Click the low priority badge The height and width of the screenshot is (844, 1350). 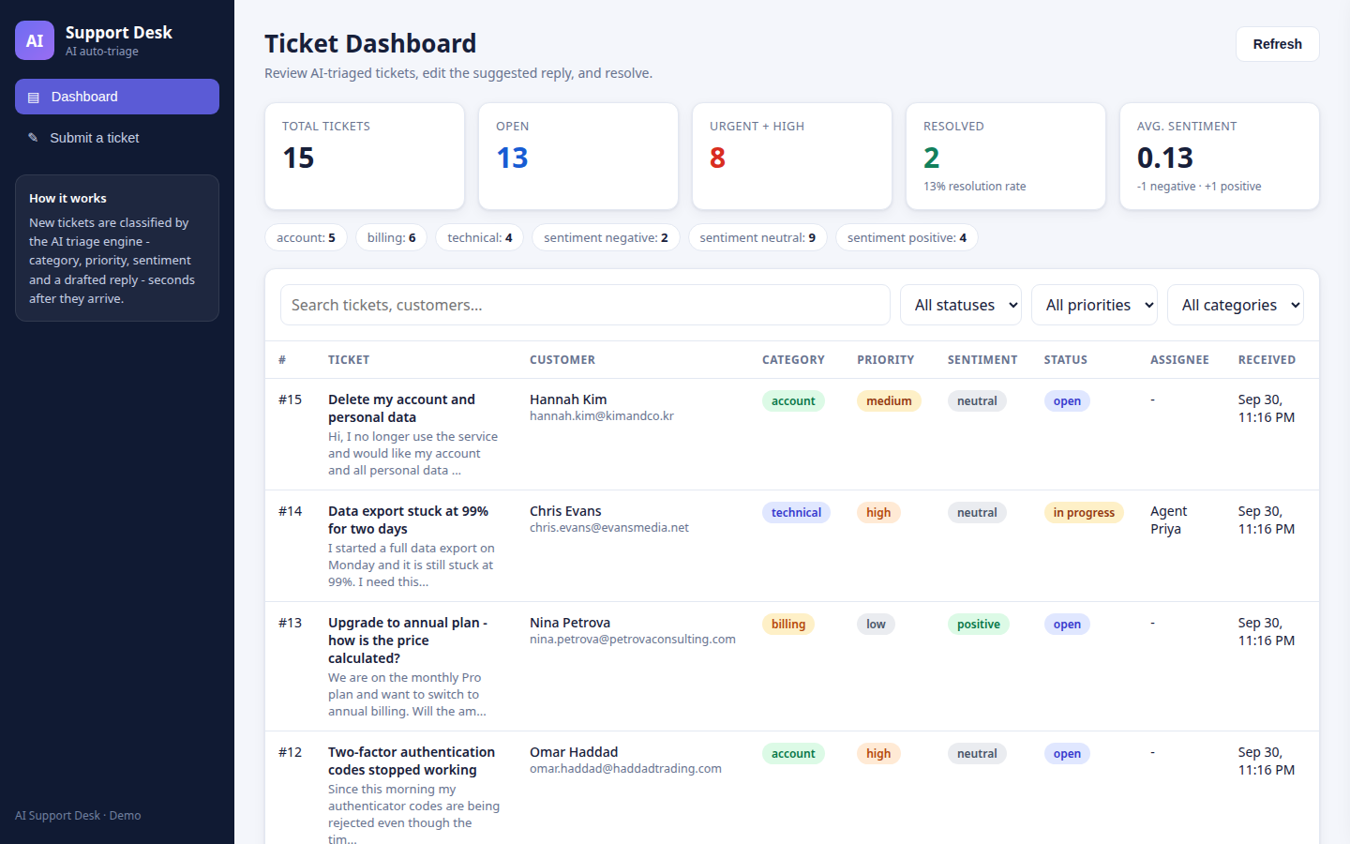tap(876, 625)
